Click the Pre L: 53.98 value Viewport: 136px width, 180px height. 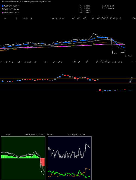[85, 10]
